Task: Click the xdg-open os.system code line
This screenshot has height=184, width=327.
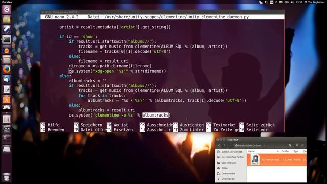Action: point(117,71)
